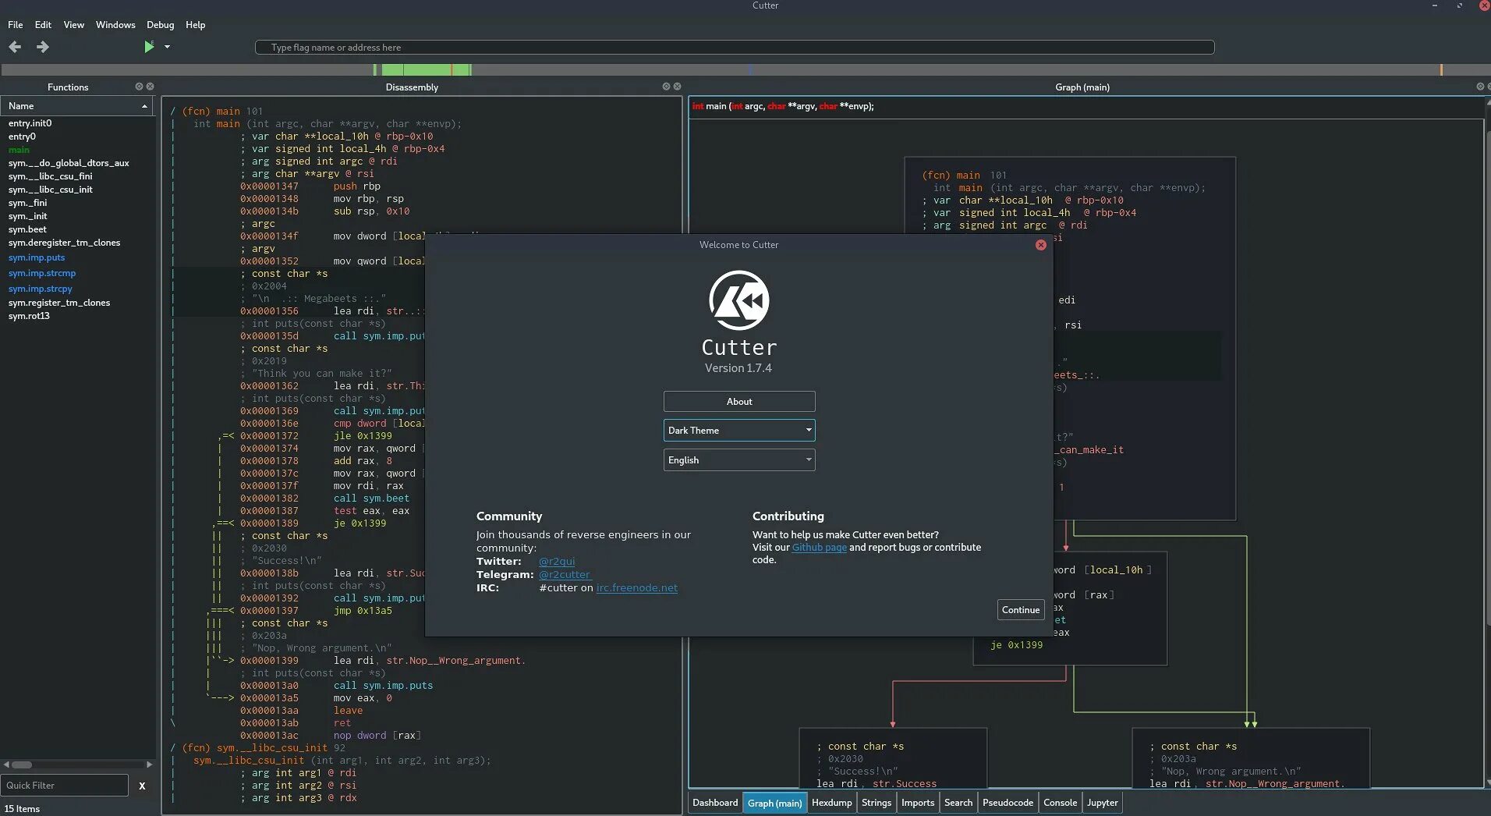
Task: Float the Disassembly panel
Action: pos(666,87)
